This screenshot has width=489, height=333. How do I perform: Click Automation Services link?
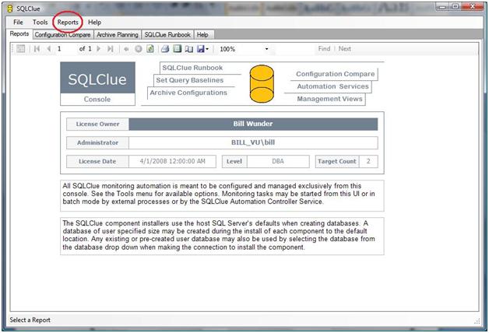point(332,86)
